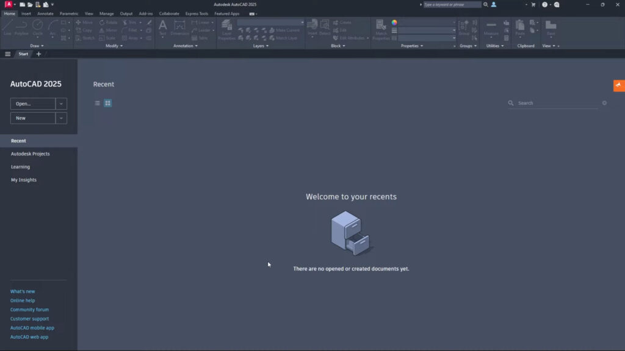Click New drawing icon in quick access toolbar
Screen dimensions: 625x351
[23, 4]
